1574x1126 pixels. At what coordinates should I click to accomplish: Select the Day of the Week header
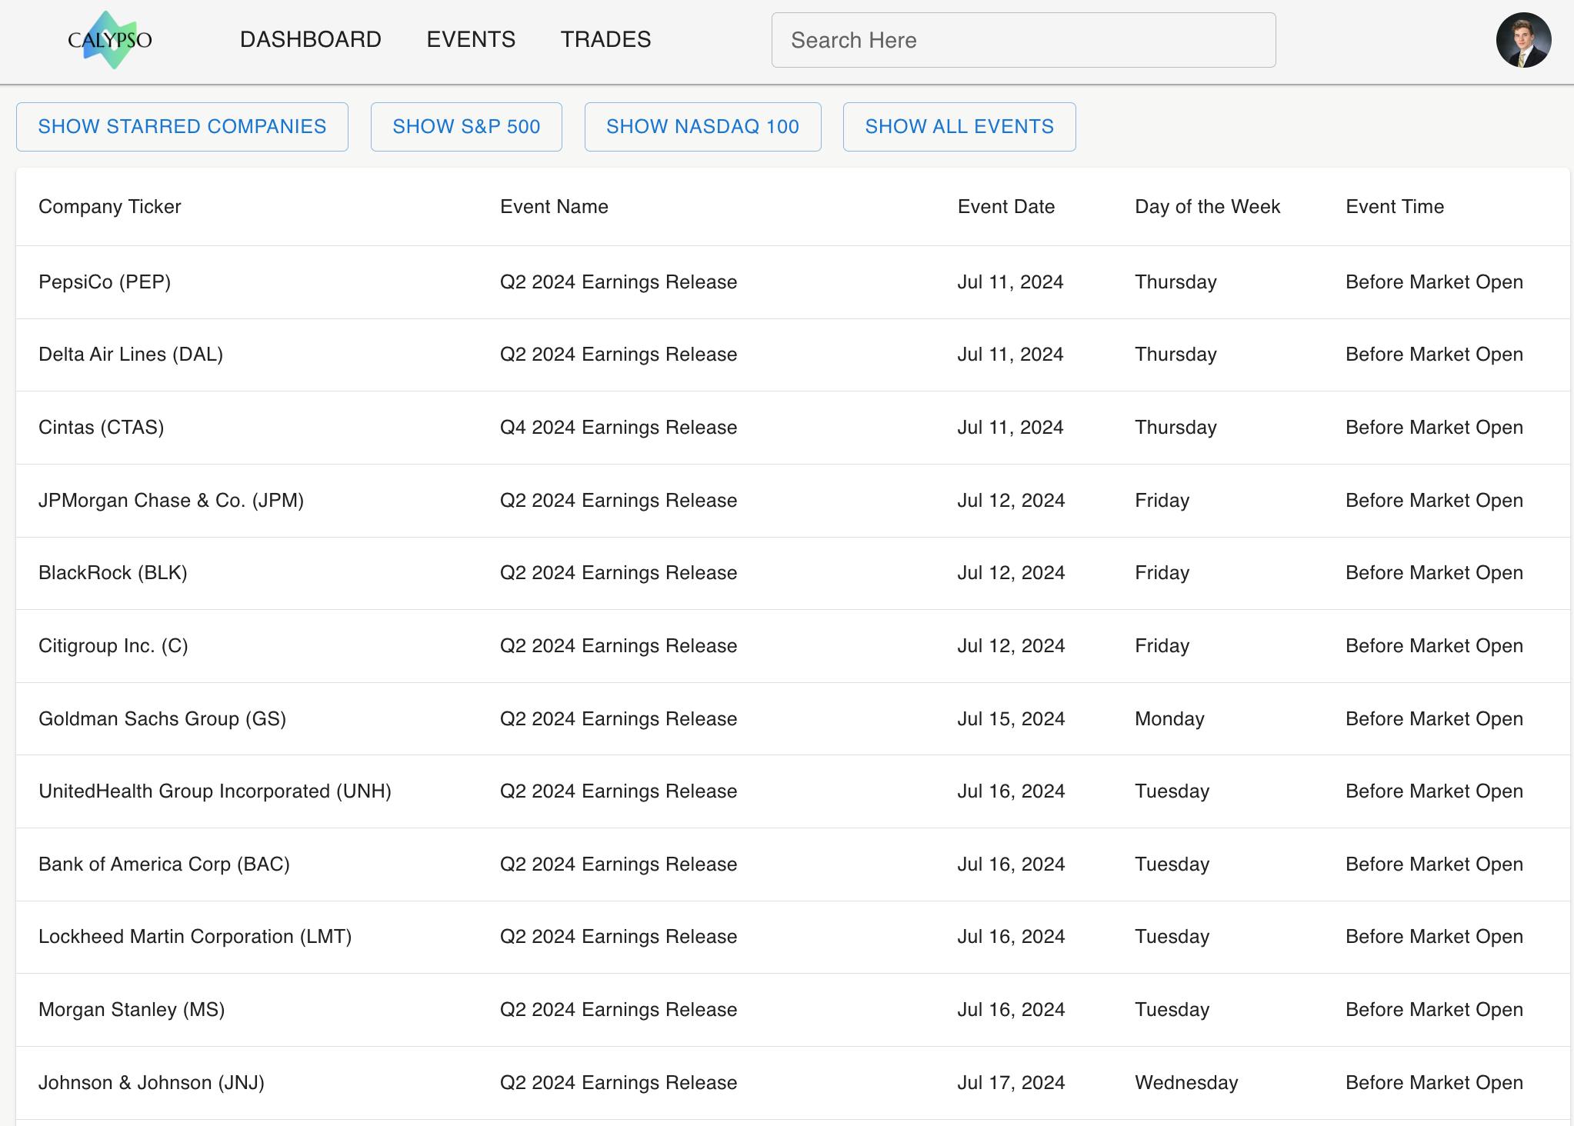pyautogui.click(x=1207, y=207)
